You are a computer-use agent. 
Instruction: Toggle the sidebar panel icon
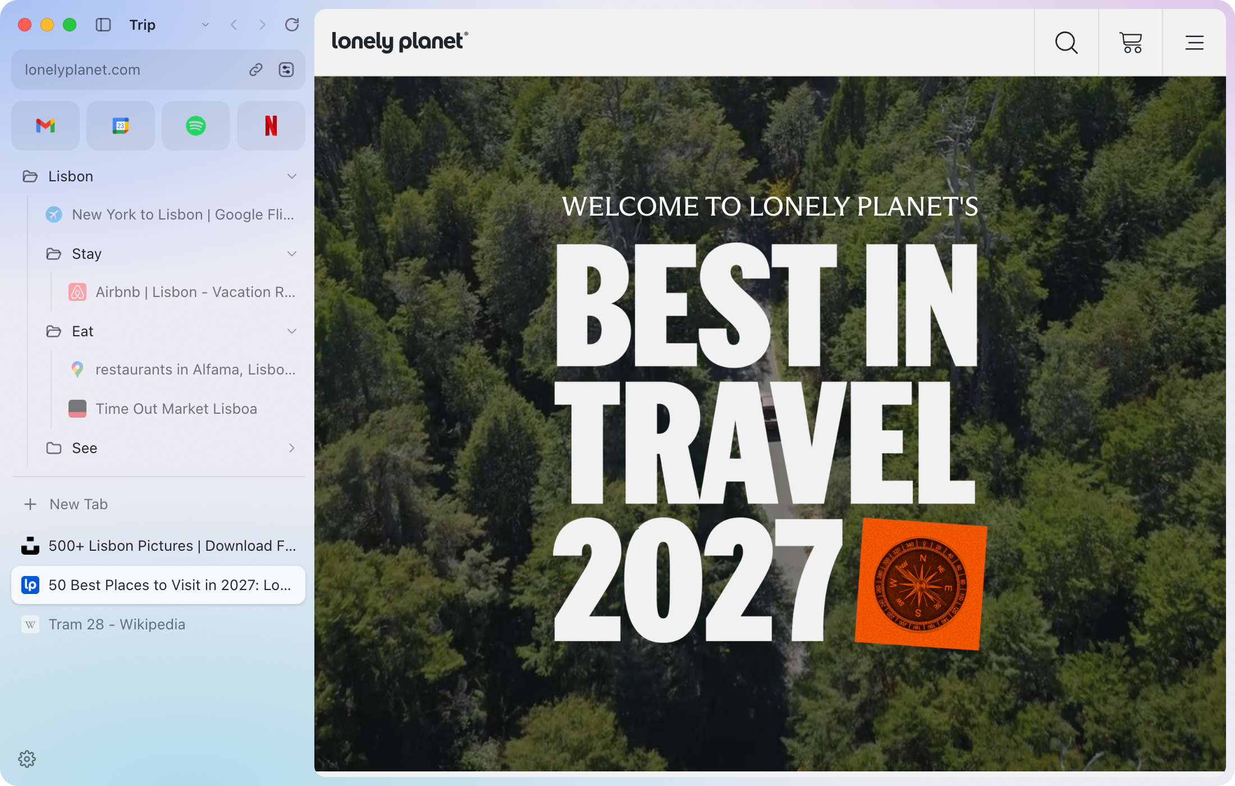103,25
